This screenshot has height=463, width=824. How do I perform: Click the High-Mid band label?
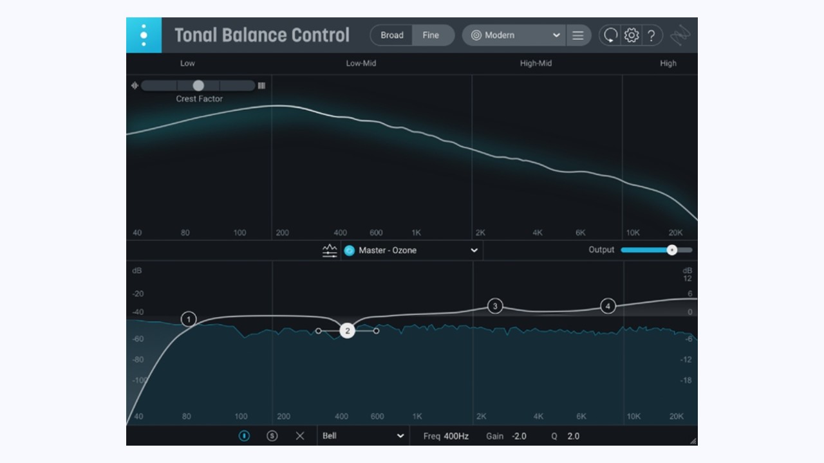(536, 63)
